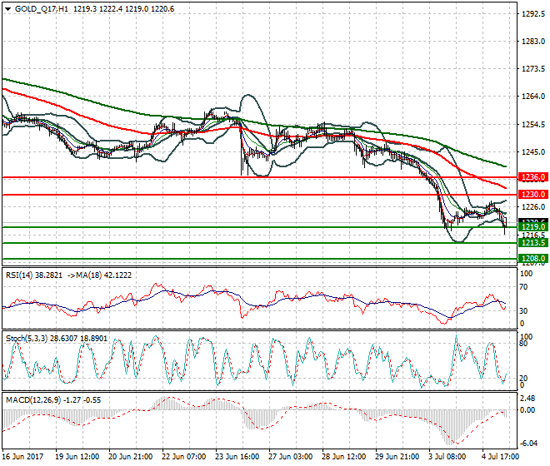Click the 1283.0 price scale value
Screen dimensions: 550x466
click(533, 42)
